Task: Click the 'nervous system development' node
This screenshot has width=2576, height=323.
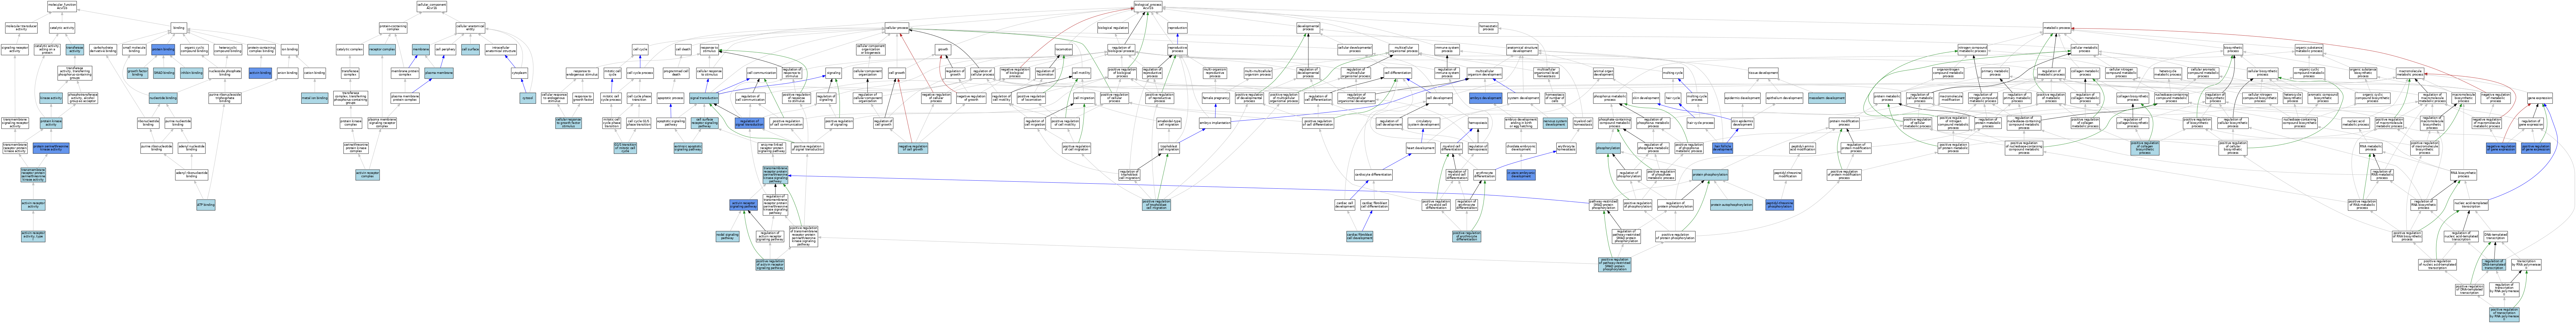Action: (1555, 123)
